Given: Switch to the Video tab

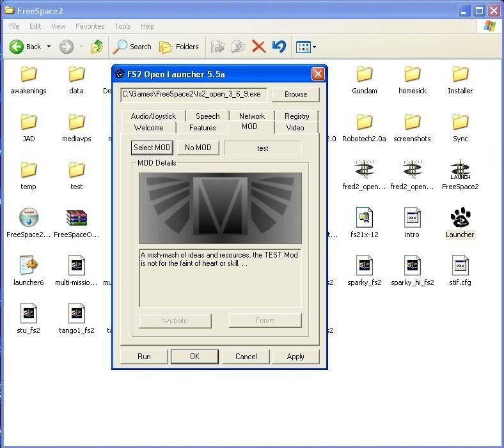Looking at the screenshot, I should click(x=295, y=127).
